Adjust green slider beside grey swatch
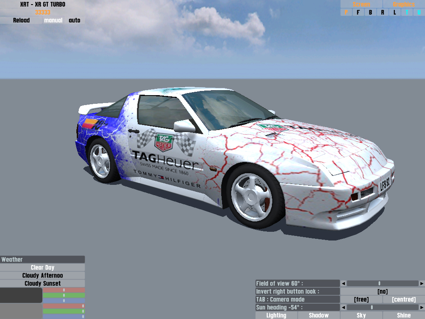 coord(64,311)
